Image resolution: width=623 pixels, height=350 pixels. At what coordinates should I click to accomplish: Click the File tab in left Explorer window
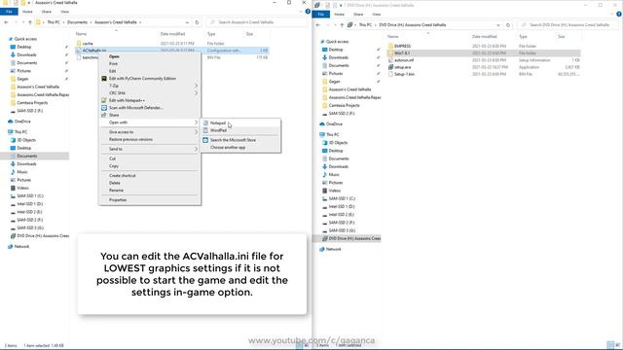click(9, 12)
